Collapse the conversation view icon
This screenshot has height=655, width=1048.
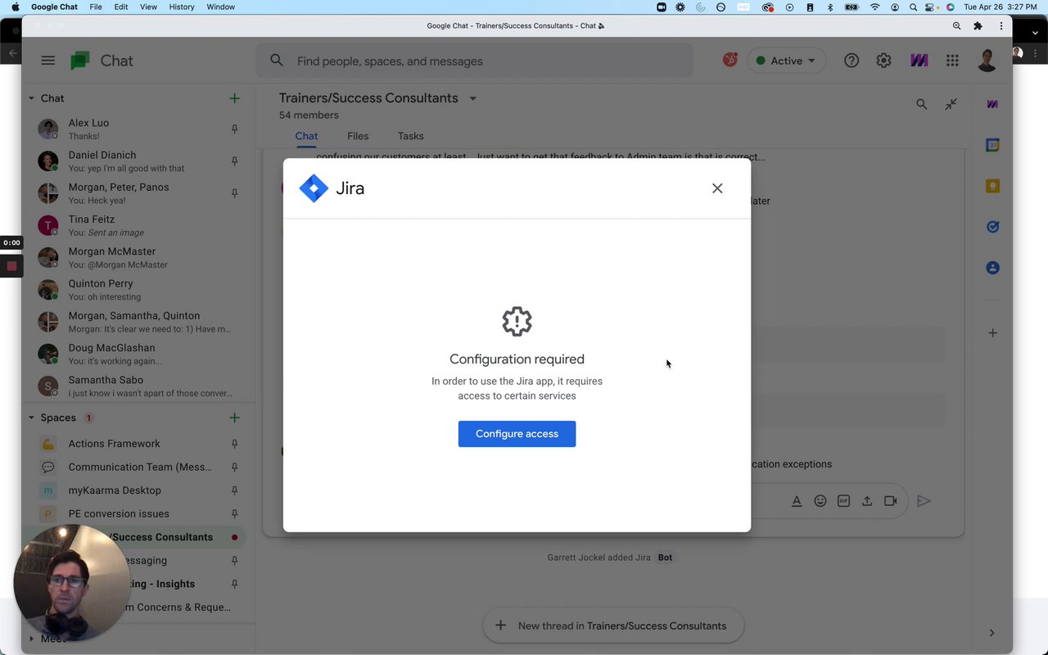pyautogui.click(x=951, y=104)
